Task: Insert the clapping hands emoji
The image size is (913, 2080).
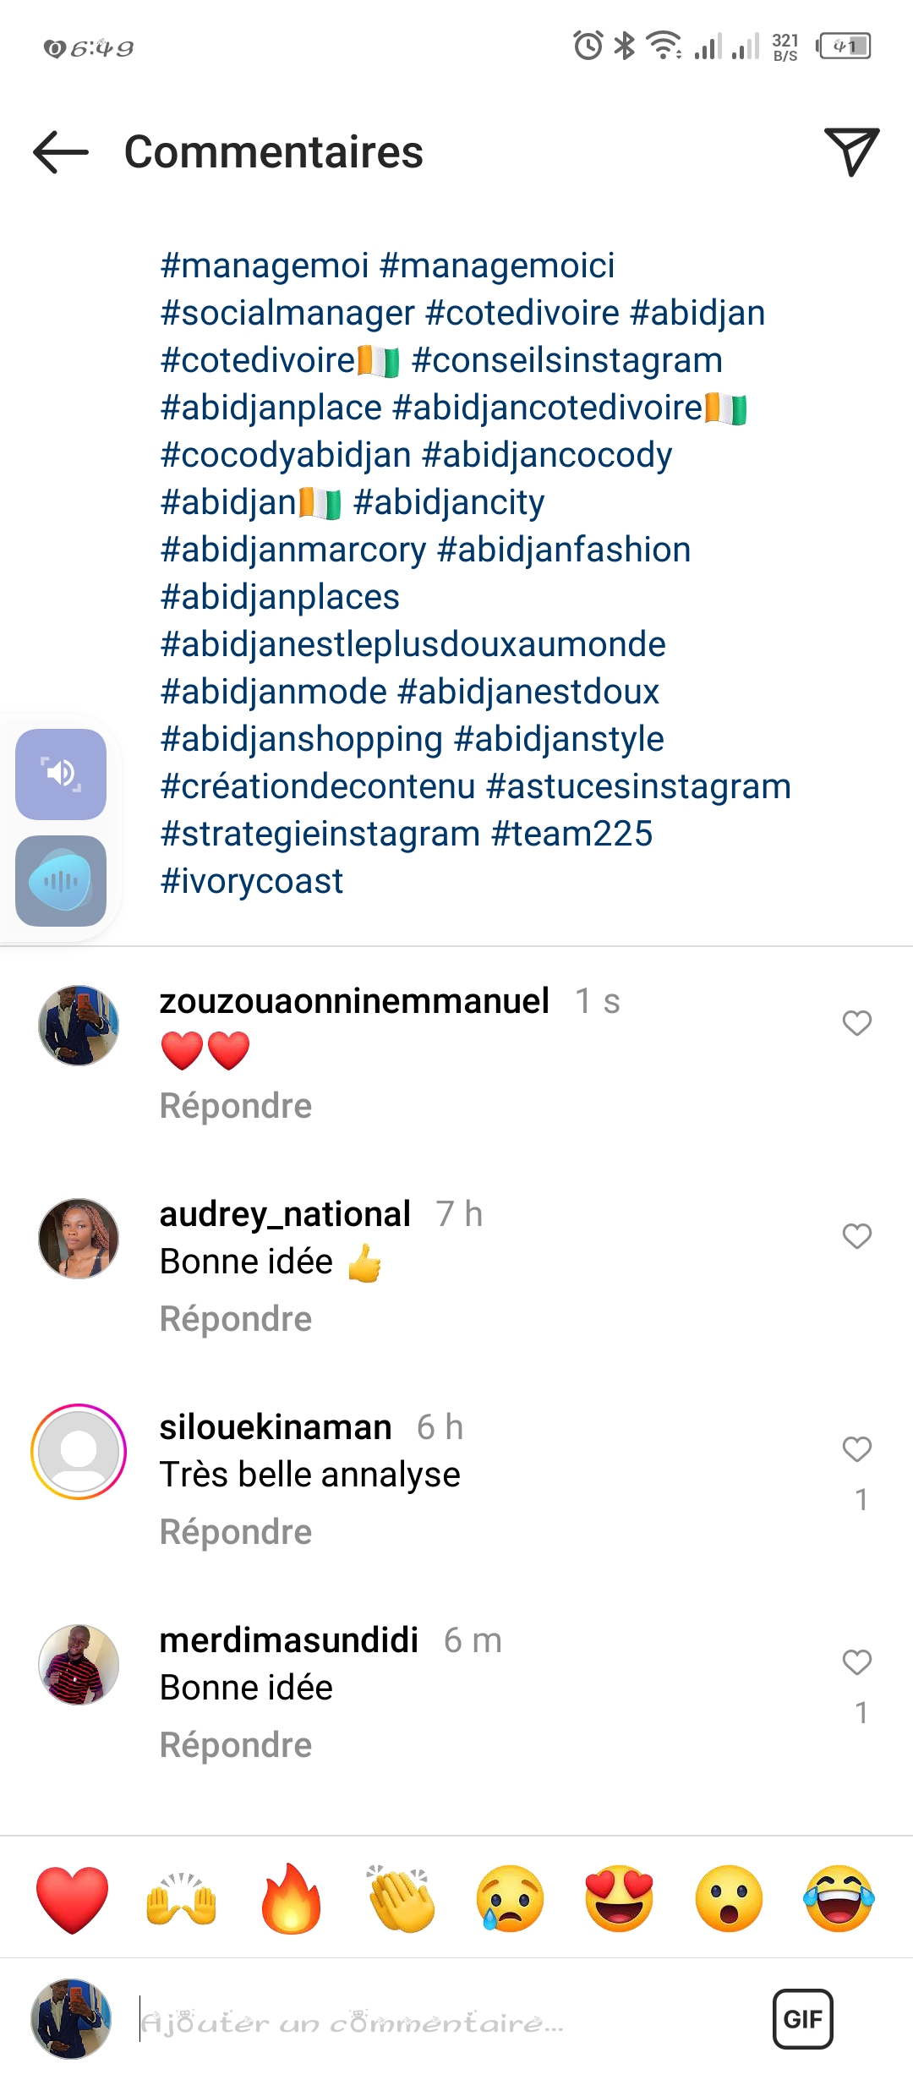Action: click(x=401, y=1900)
